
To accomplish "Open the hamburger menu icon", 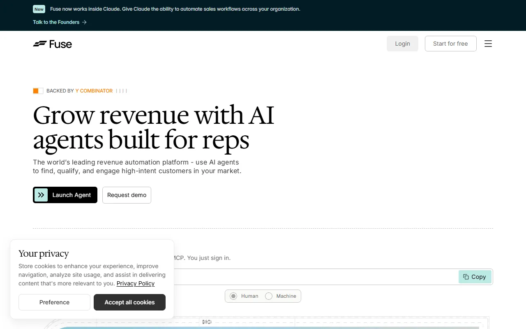I will click(x=488, y=44).
